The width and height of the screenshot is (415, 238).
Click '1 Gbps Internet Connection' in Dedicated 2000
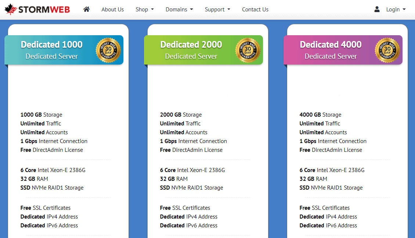pos(194,141)
